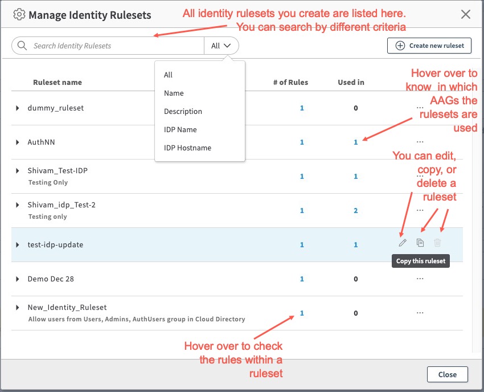Open the more options ellipsis for dummy_ruleset
484x392 pixels.
coord(420,108)
